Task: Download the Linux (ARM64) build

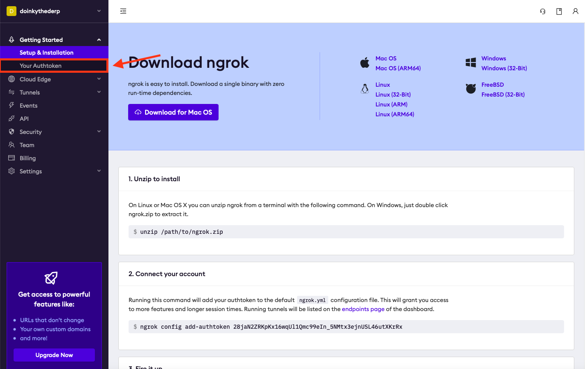Action: (x=395, y=114)
